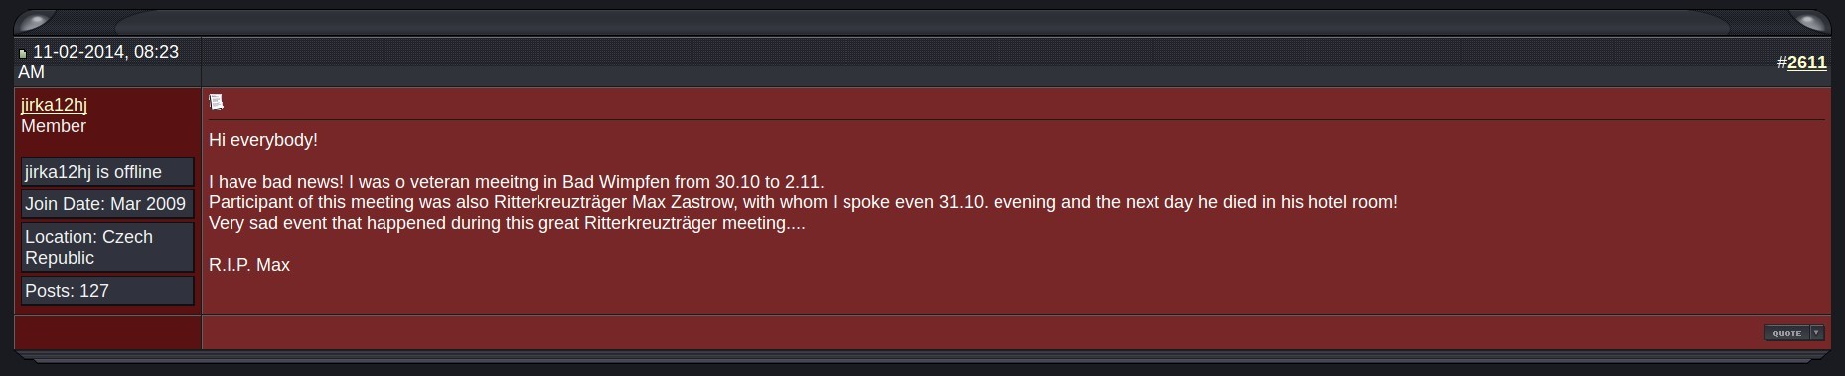Click the Quote button to reply

point(1786,333)
